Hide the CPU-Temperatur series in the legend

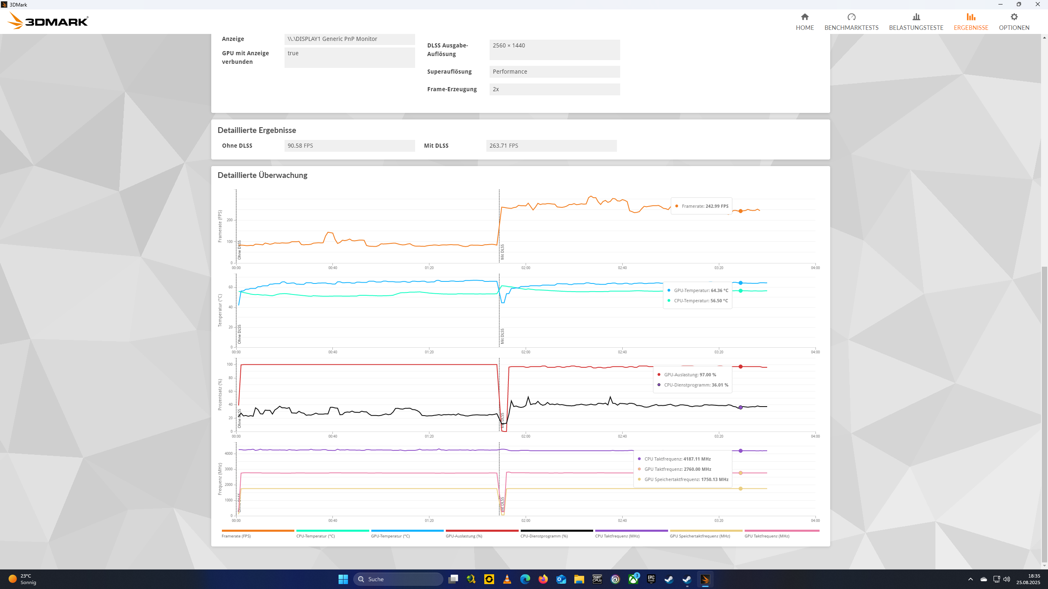[315, 536]
